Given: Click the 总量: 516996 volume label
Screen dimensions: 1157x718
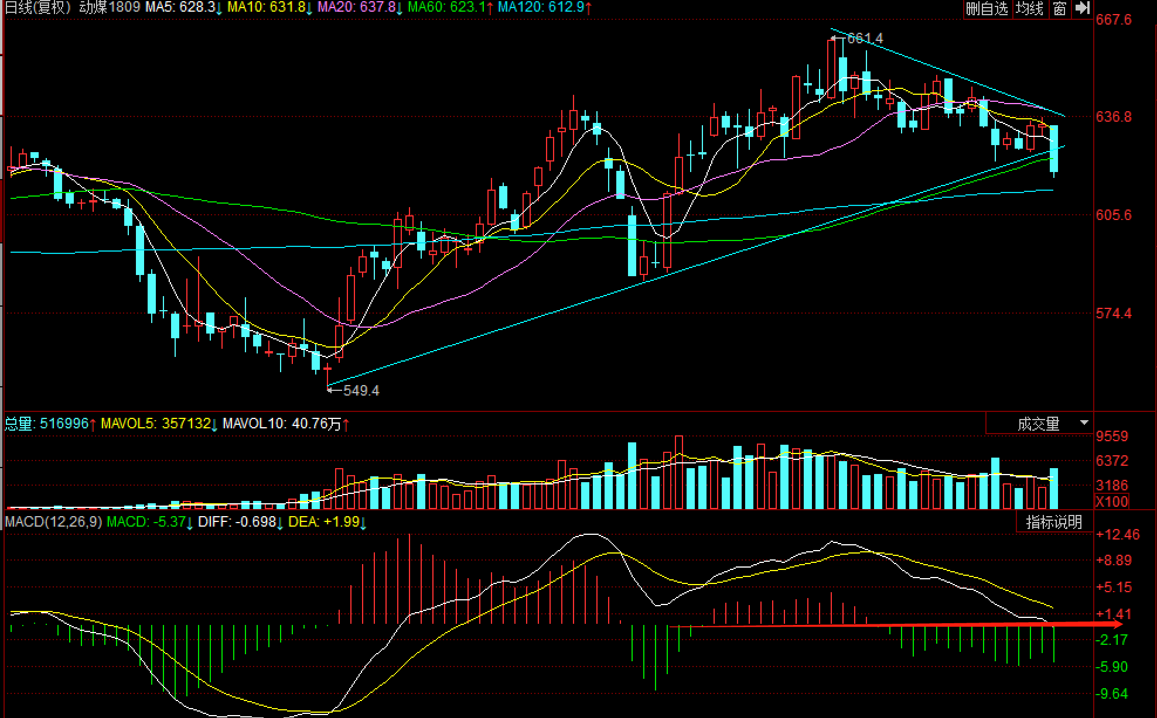Looking at the screenshot, I should 50,423.
